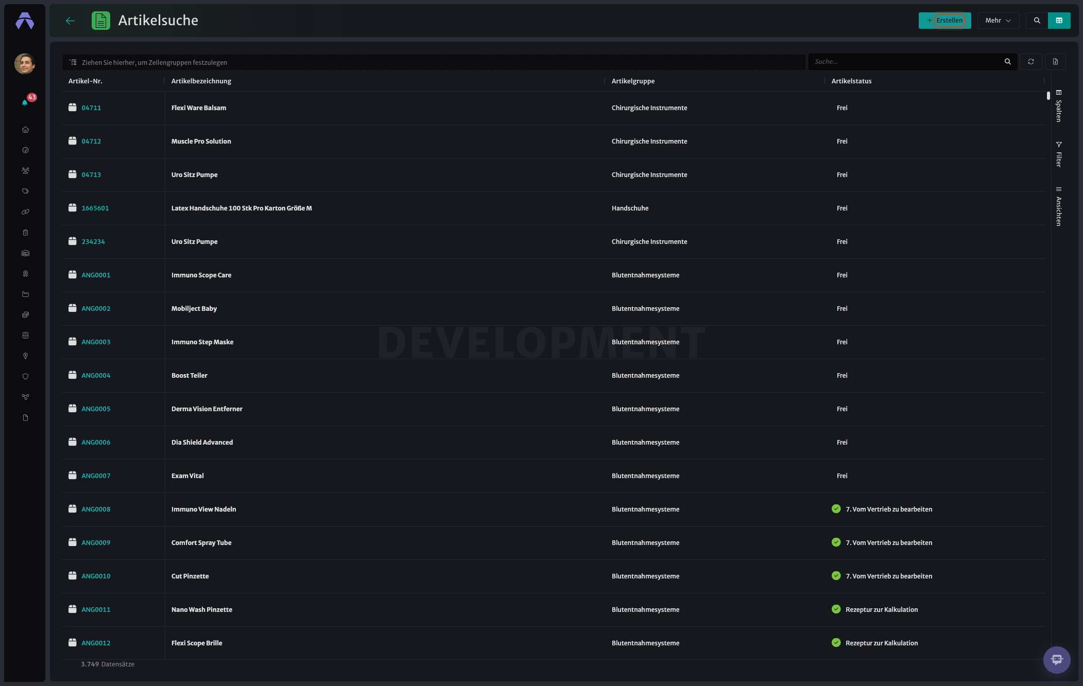Click the Erstellen button
Image resolution: width=1083 pixels, height=686 pixels.
pos(944,21)
